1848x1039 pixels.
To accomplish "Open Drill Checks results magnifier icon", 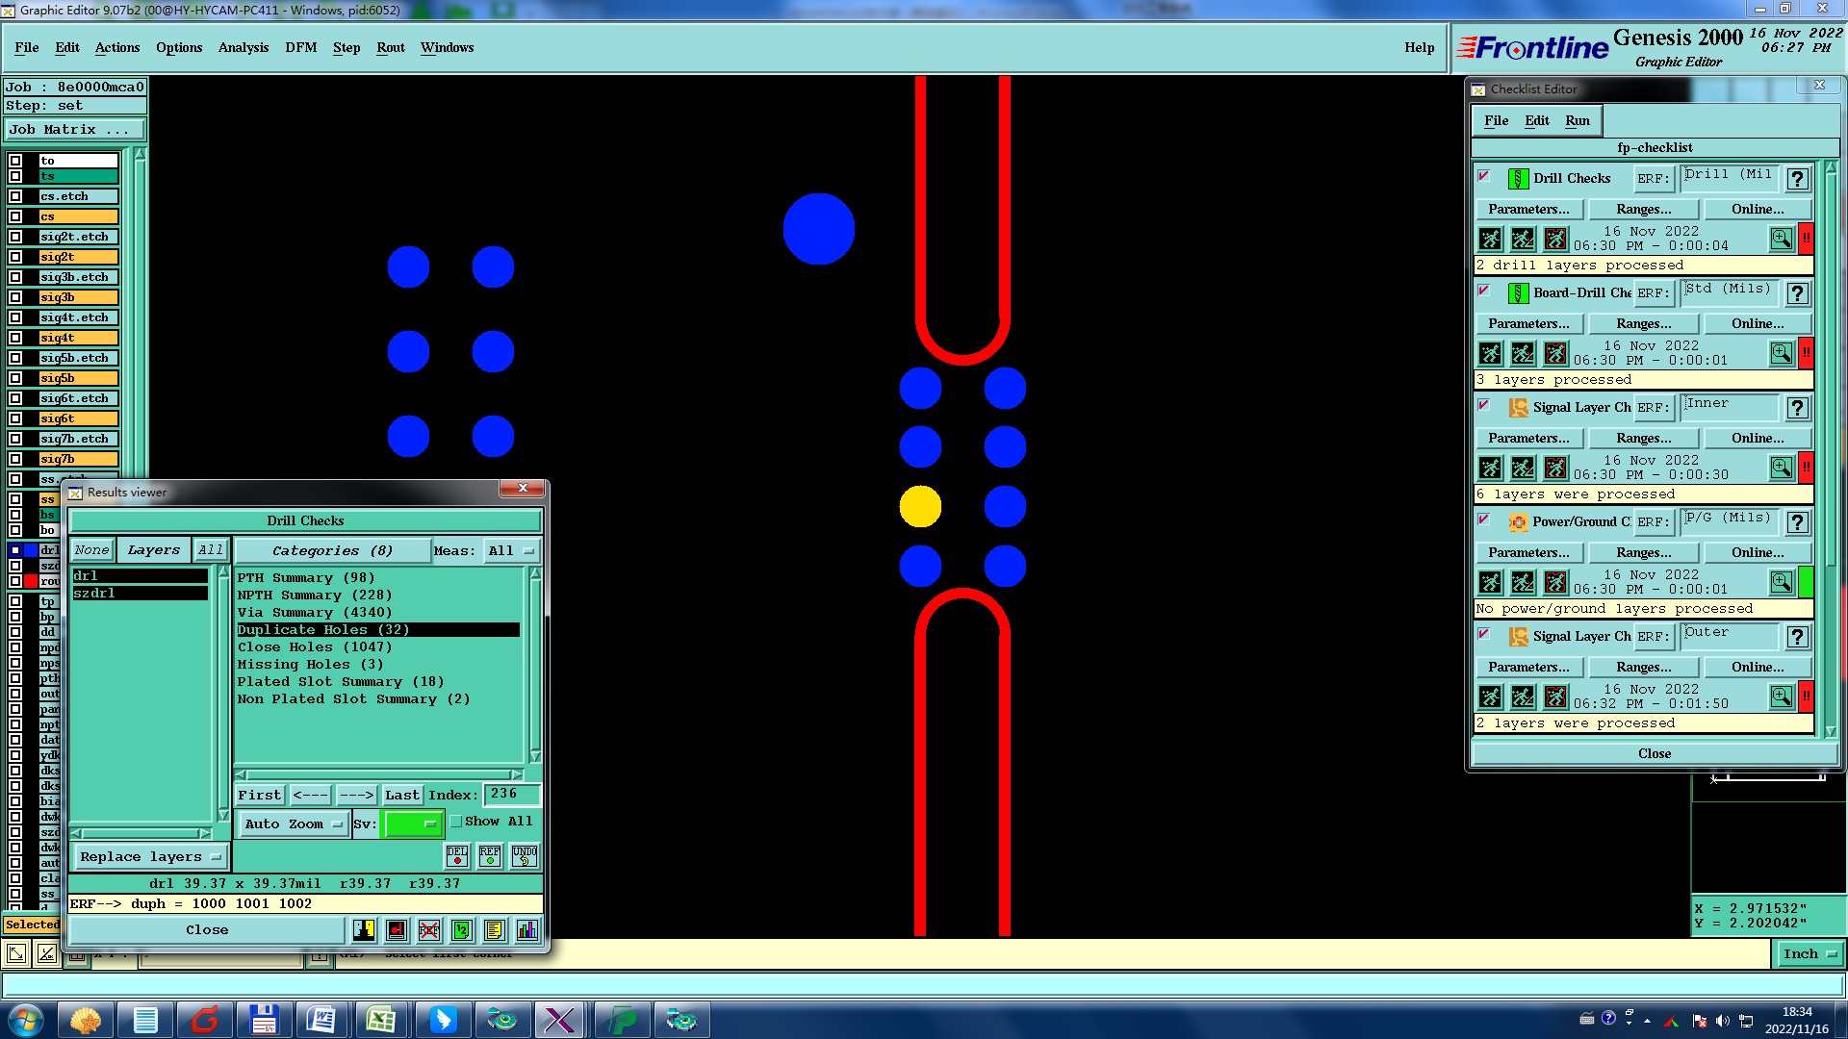I will tap(1781, 239).
